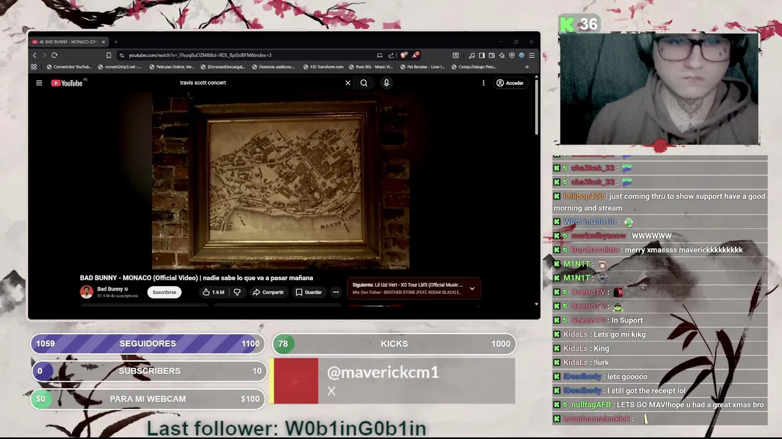Viewport: 782px width, 439px height.
Task: Click the streamer webcam feed
Action: pyautogui.click(x=660, y=89)
